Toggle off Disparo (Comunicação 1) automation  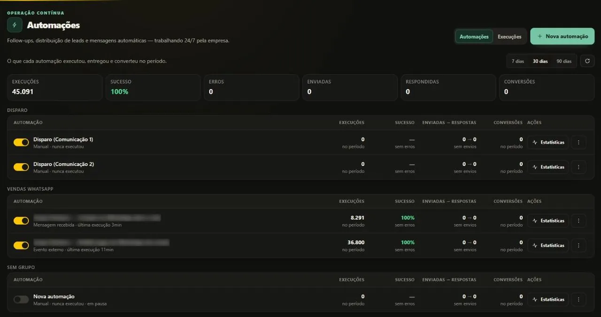pos(21,142)
